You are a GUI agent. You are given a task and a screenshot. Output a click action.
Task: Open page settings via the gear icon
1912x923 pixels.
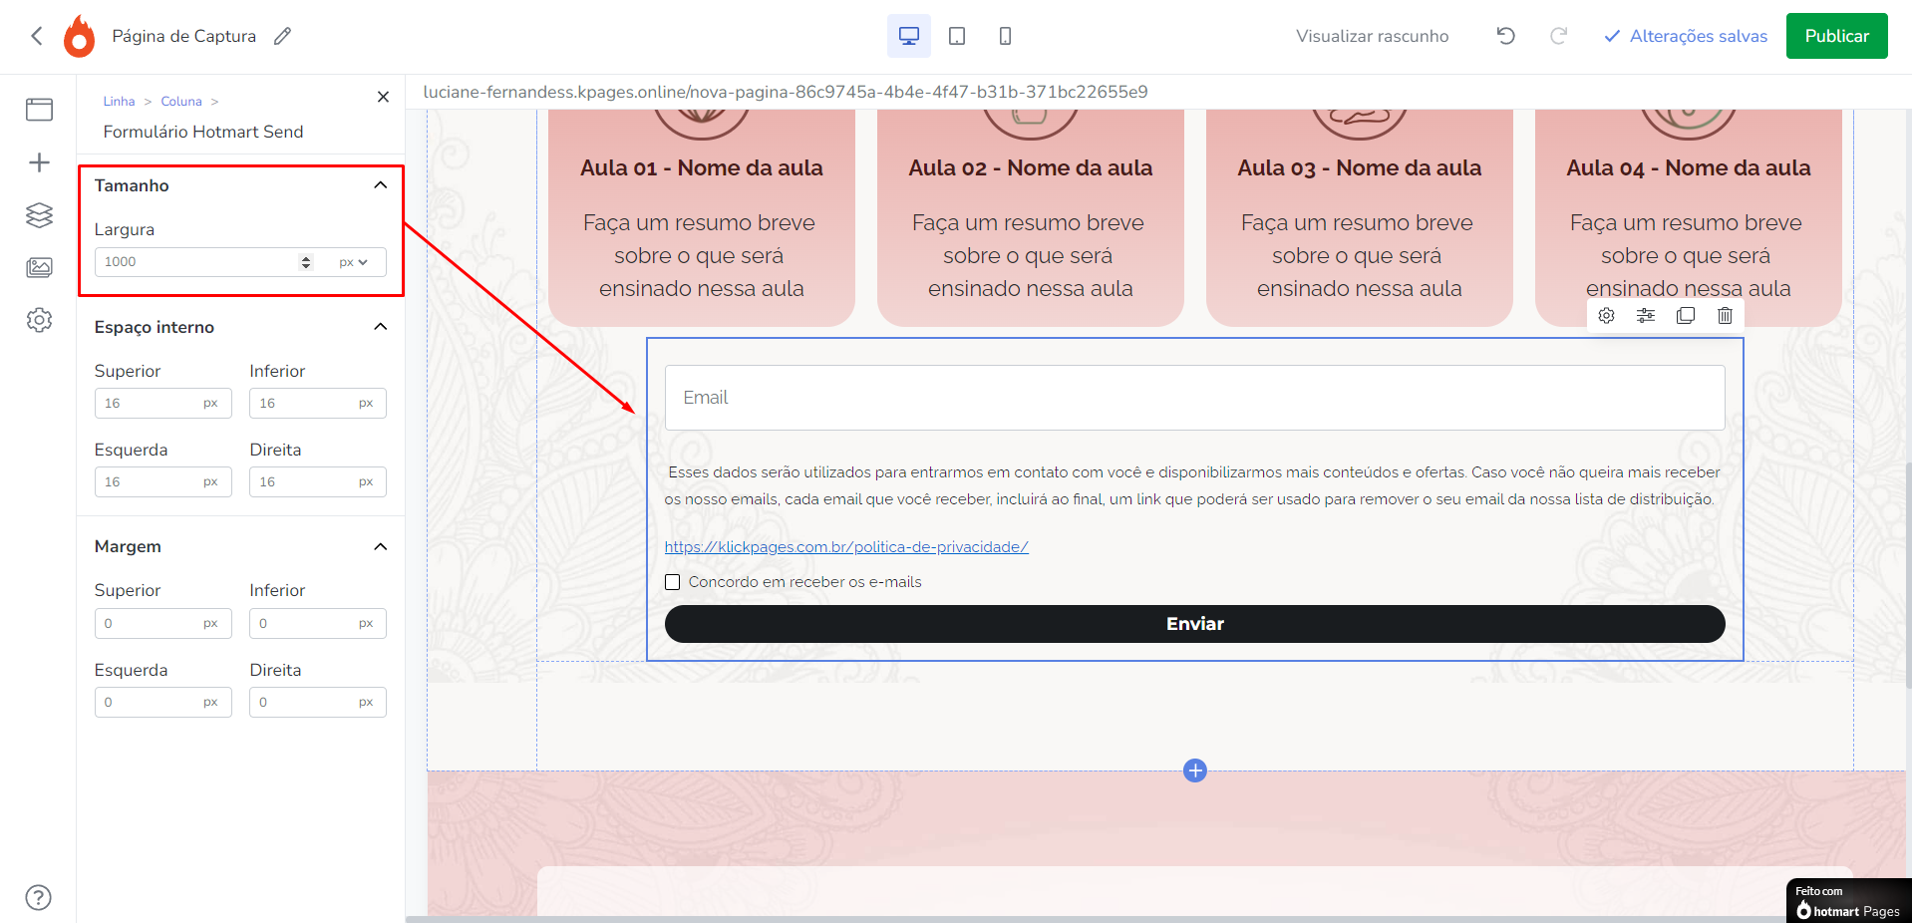pyautogui.click(x=39, y=320)
